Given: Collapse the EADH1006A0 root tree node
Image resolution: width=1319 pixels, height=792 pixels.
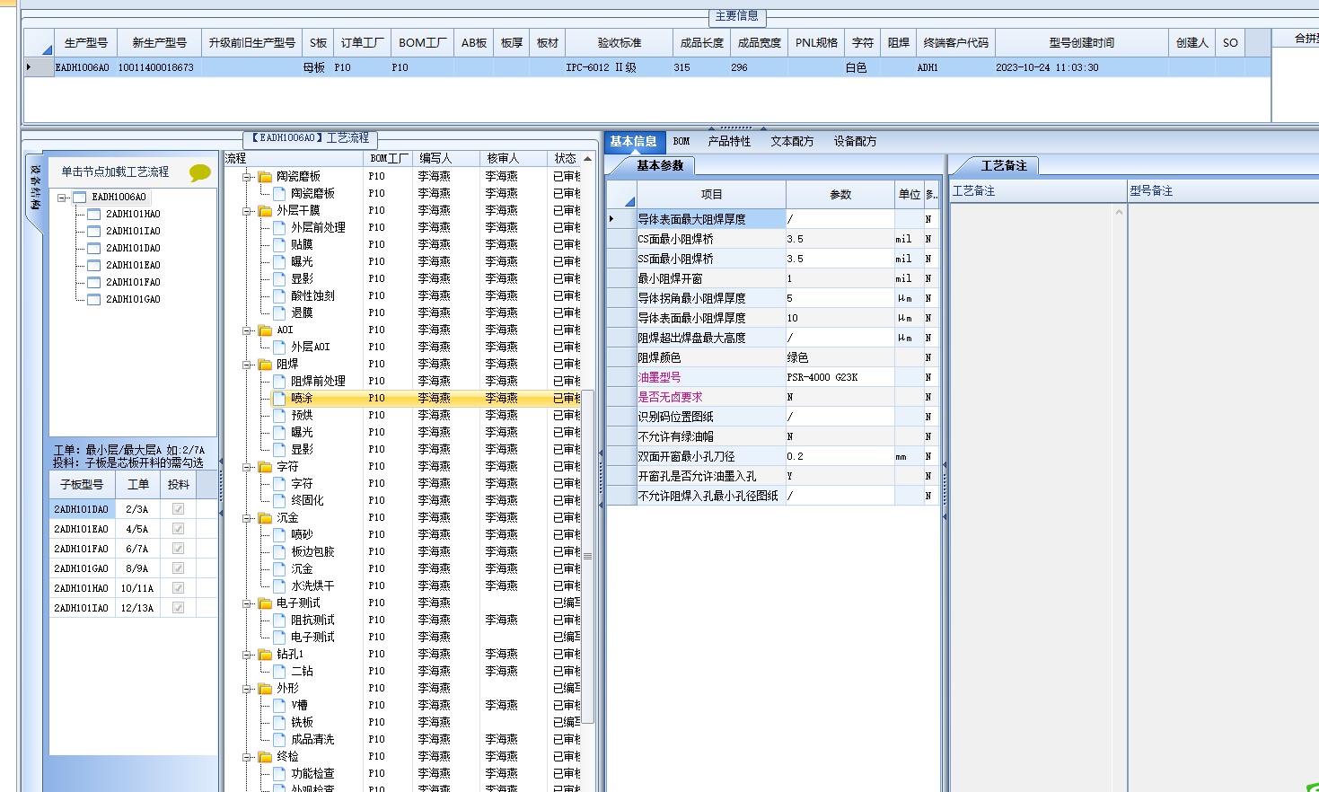Looking at the screenshot, I should [x=63, y=197].
